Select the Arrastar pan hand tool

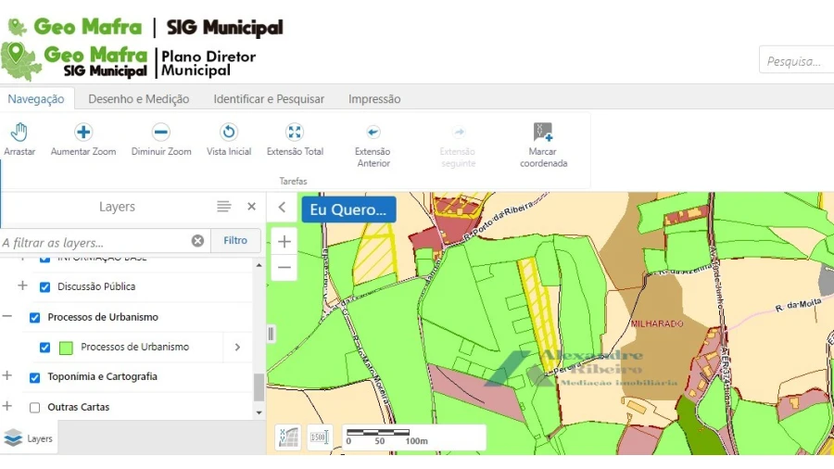[19, 133]
